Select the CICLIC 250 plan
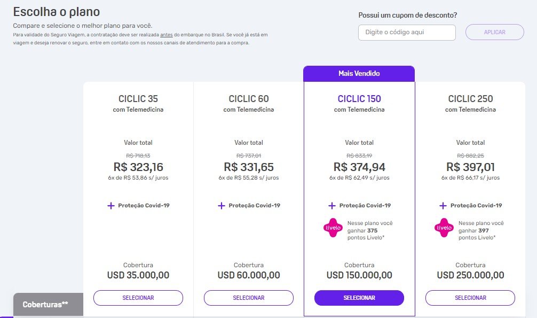Viewport: 537px width, 318px height. coord(470,298)
